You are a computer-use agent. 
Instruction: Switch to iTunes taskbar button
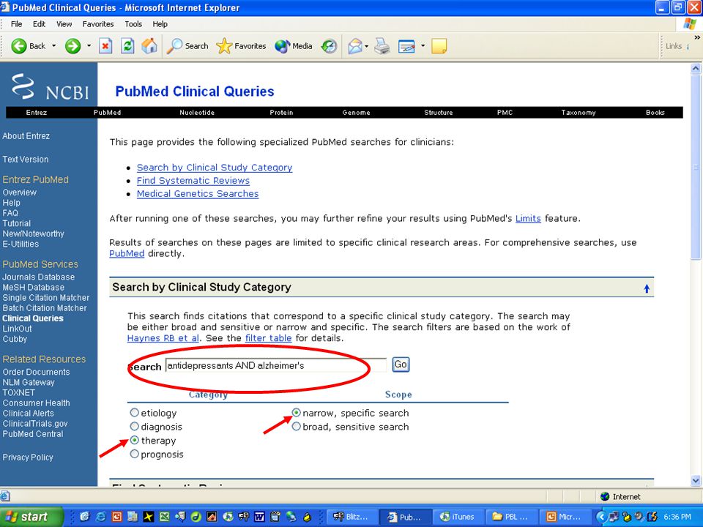pyautogui.click(x=457, y=517)
